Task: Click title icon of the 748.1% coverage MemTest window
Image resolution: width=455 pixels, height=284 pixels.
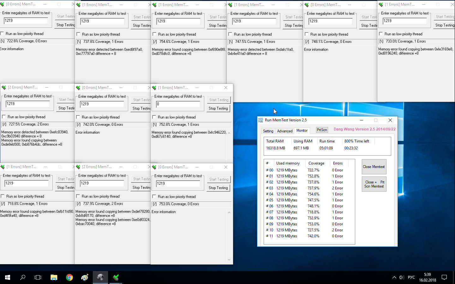Action: 307,5
